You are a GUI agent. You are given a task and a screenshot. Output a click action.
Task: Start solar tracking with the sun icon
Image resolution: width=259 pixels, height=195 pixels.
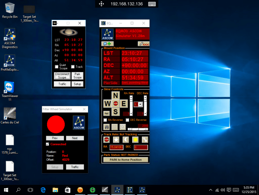[135, 140]
